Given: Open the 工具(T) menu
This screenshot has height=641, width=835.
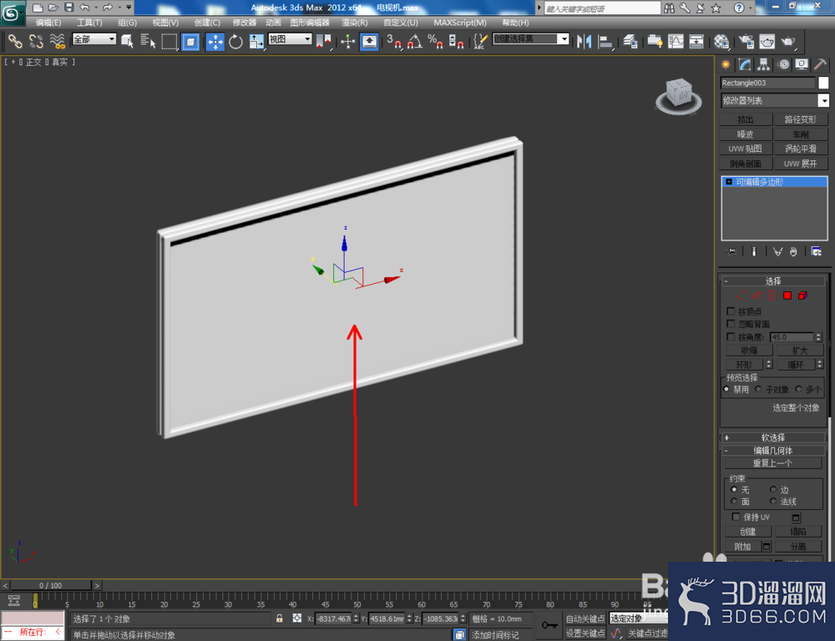Looking at the screenshot, I should (x=89, y=23).
